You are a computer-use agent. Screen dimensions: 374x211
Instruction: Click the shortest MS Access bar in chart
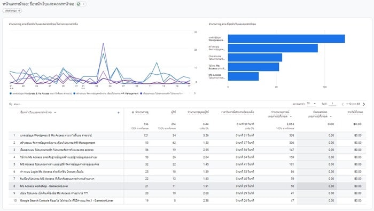pyautogui.click(x=243, y=76)
